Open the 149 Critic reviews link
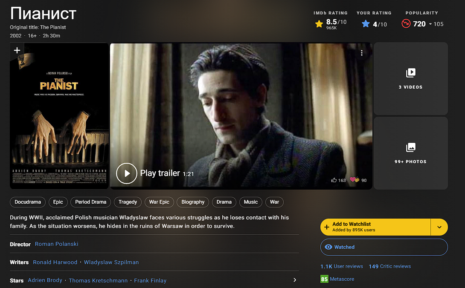This screenshot has width=465, height=288. tap(389, 266)
